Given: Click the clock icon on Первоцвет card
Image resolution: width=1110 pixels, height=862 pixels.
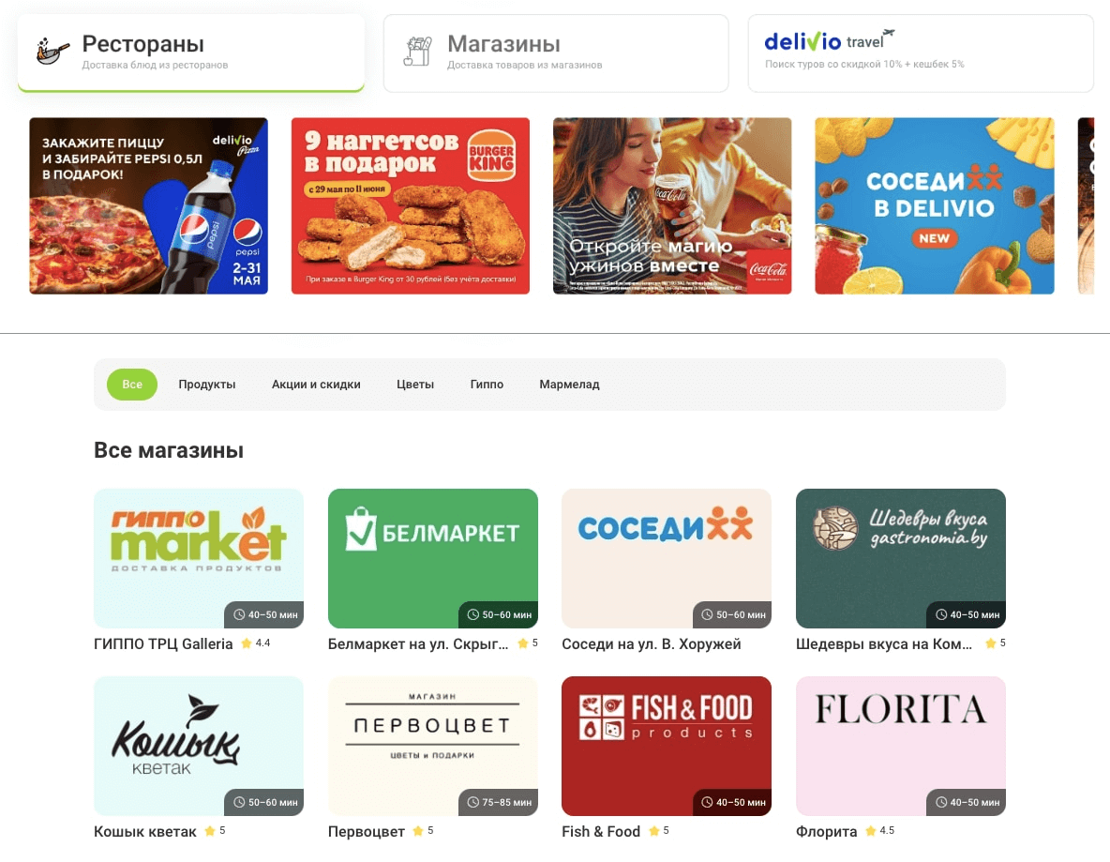Looking at the screenshot, I should (x=472, y=803).
